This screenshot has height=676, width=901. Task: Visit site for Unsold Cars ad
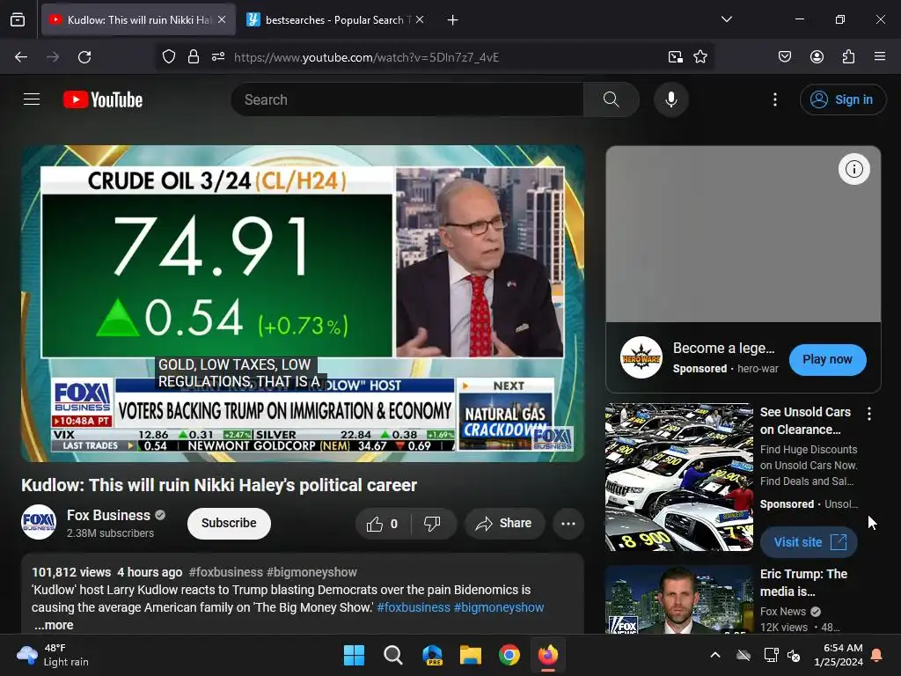809,542
